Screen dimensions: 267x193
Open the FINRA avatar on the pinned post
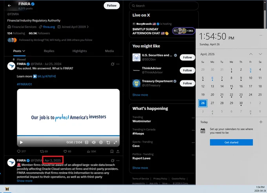[x=11, y=66]
